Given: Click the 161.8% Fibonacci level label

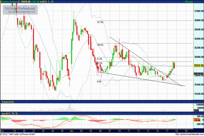Looking at the screenshot, I should [x=100, y=22].
